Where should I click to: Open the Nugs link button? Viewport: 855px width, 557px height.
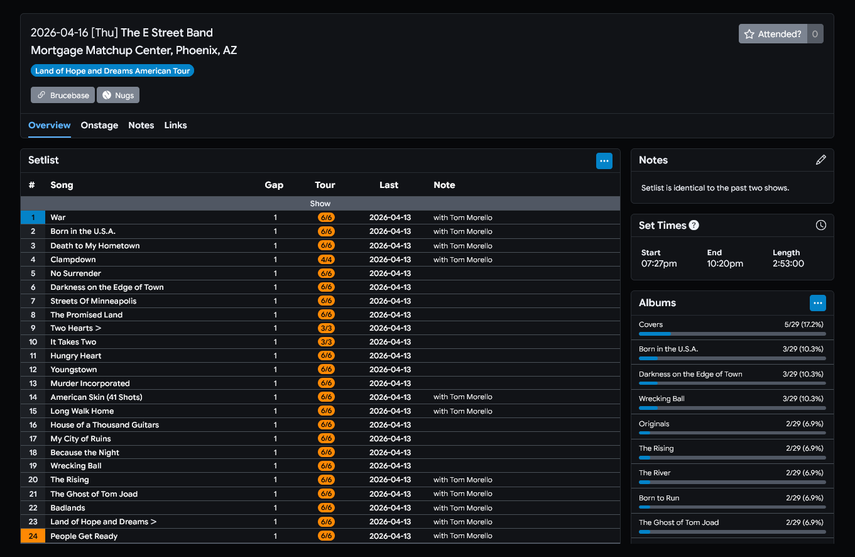coord(118,95)
